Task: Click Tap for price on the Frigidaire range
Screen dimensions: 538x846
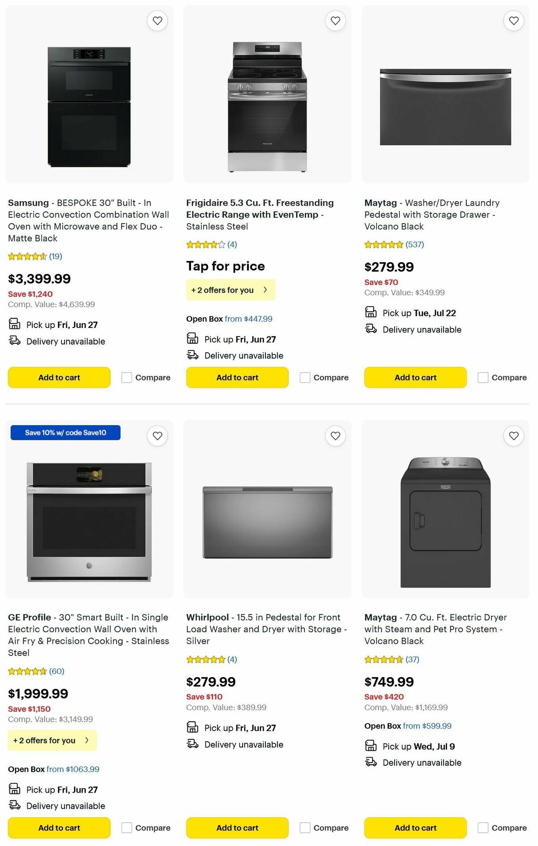Action: (225, 266)
